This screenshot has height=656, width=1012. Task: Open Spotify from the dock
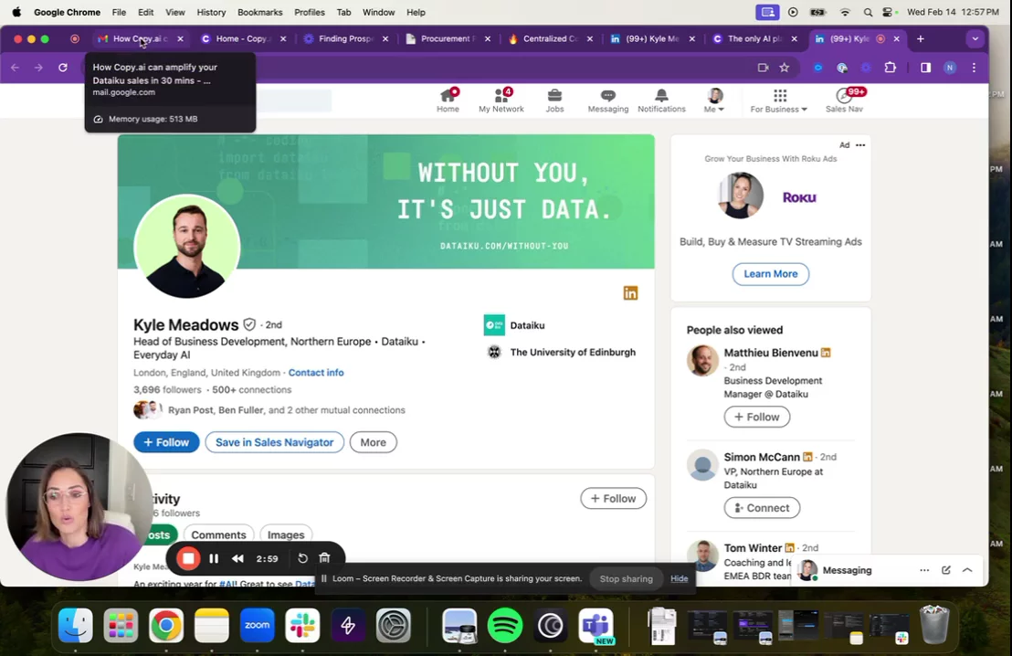[505, 626]
